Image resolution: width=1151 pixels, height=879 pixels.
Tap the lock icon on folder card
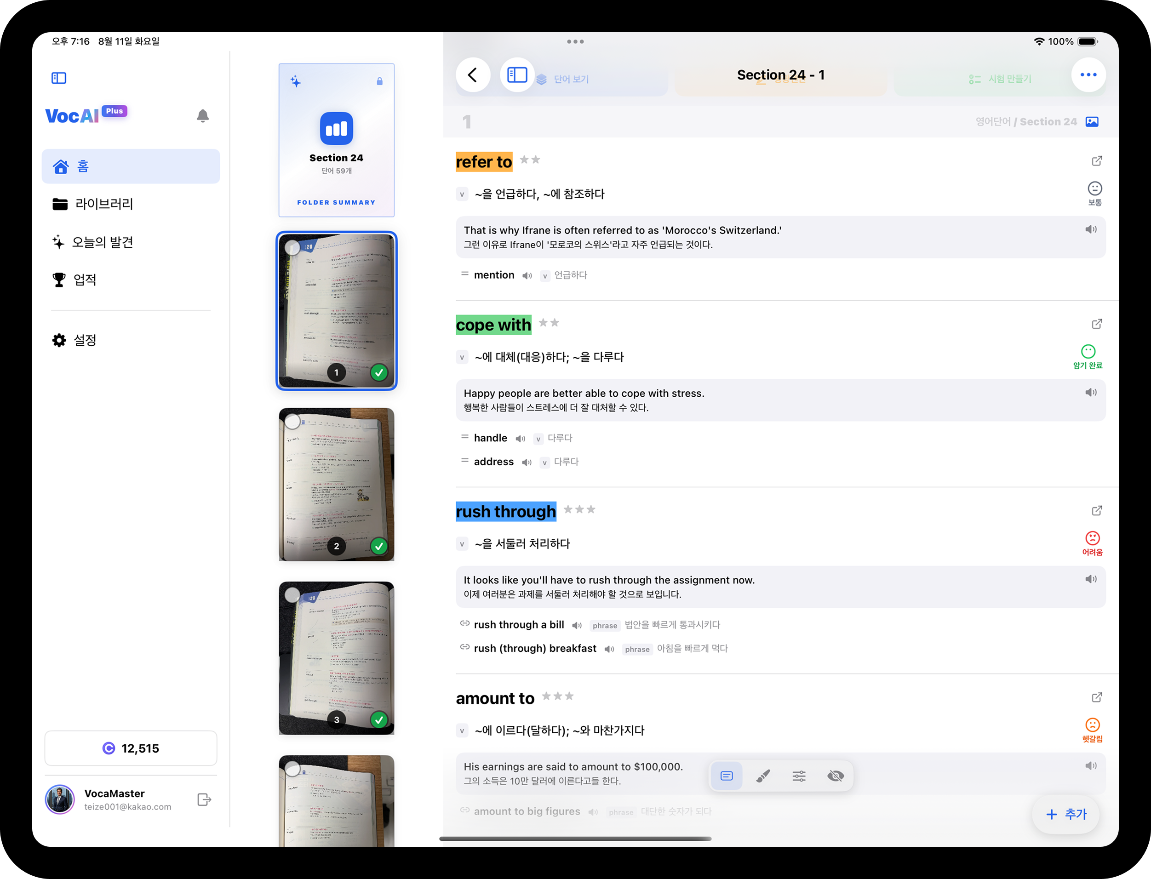point(379,81)
